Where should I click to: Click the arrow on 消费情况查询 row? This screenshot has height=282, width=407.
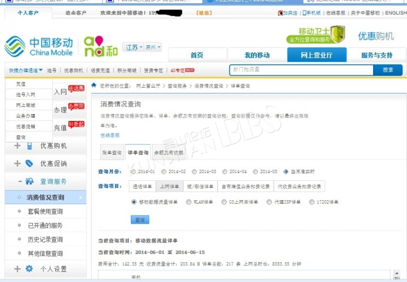pos(80,198)
